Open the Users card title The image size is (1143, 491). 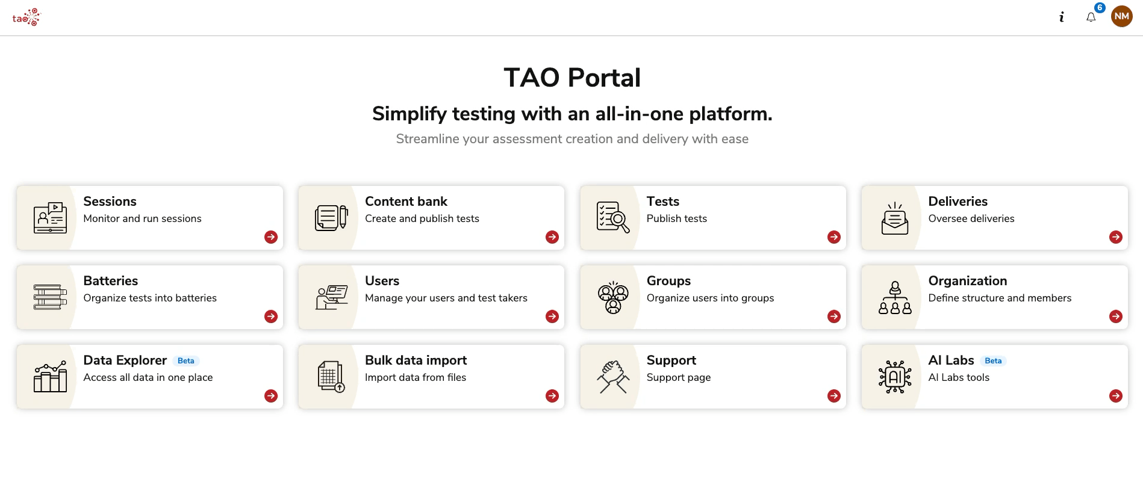[x=382, y=281]
